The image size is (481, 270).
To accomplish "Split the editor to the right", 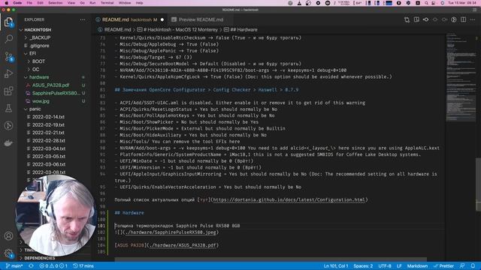I will (463, 19).
